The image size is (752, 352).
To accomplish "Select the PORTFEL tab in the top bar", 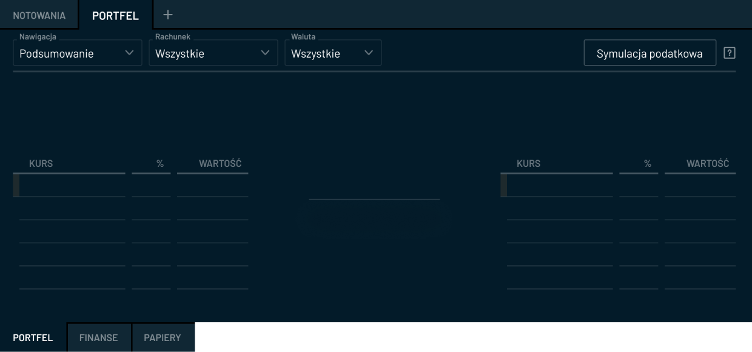I will click(x=115, y=16).
